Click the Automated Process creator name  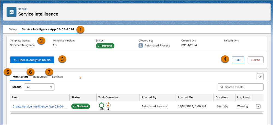click(158, 45)
